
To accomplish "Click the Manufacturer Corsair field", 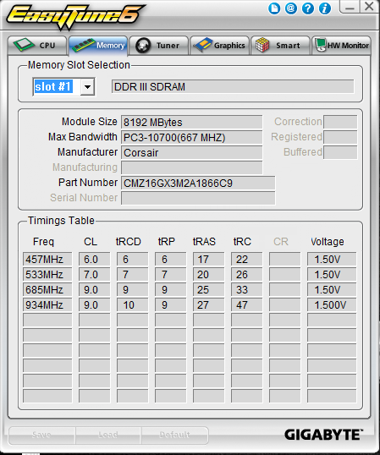I will point(191,152).
